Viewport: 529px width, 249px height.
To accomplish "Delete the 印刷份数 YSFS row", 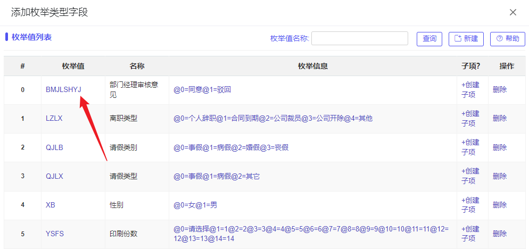I will (500, 234).
